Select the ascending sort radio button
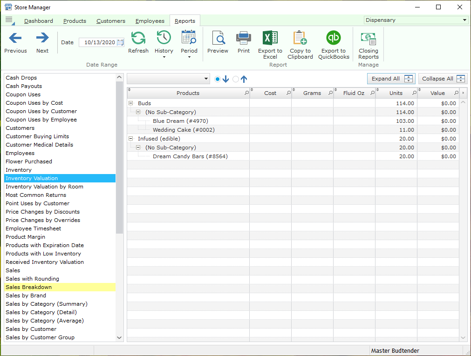Screen dimensions: 471x356 click(235, 79)
